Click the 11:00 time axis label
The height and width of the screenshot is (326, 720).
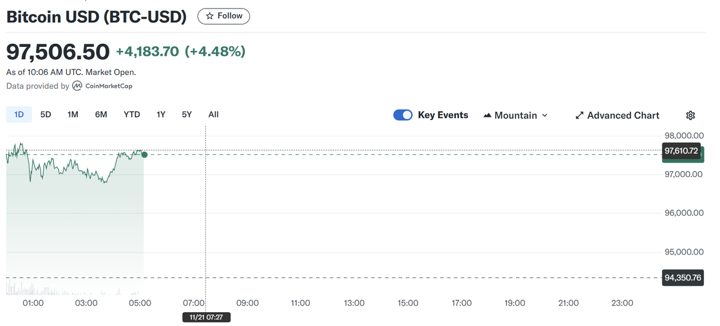301,303
